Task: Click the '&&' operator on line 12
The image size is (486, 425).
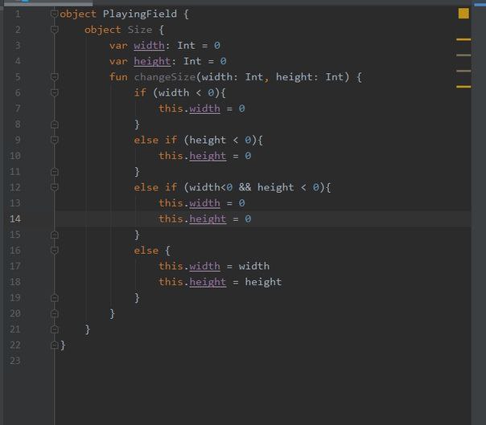Action: click(x=245, y=187)
